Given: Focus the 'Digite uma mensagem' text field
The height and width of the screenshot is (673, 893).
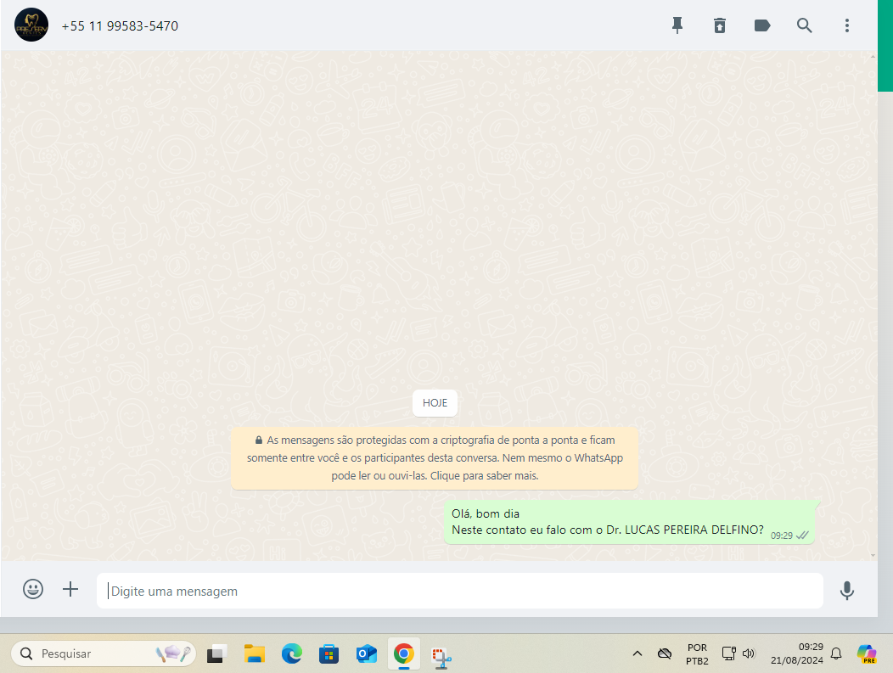Looking at the screenshot, I should 458,591.
